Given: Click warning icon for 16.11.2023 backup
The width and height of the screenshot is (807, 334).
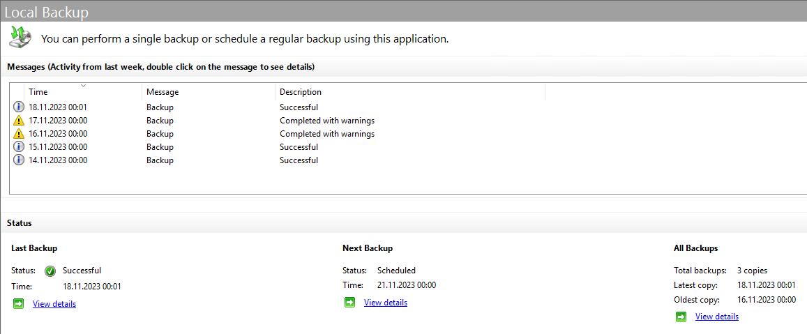Looking at the screenshot, I should [19, 134].
